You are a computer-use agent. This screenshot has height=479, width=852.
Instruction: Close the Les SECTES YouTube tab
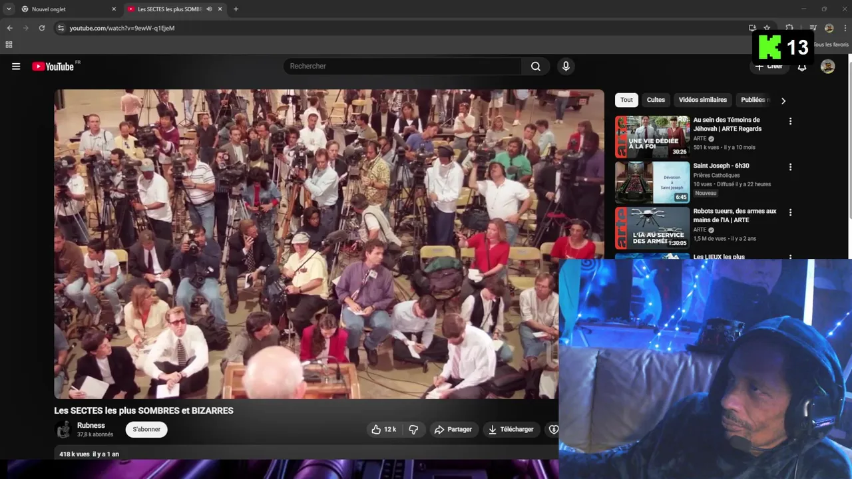coord(220,9)
